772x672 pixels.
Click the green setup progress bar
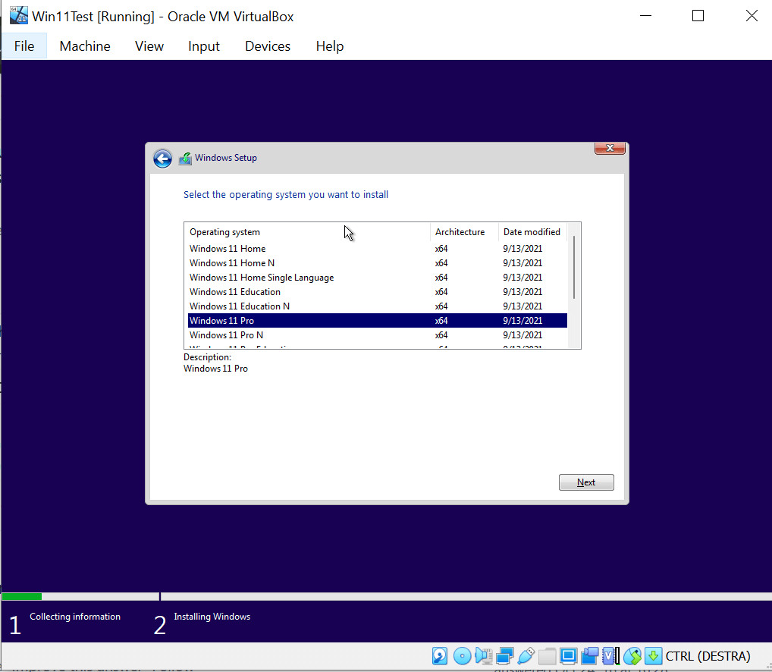pyautogui.click(x=22, y=597)
